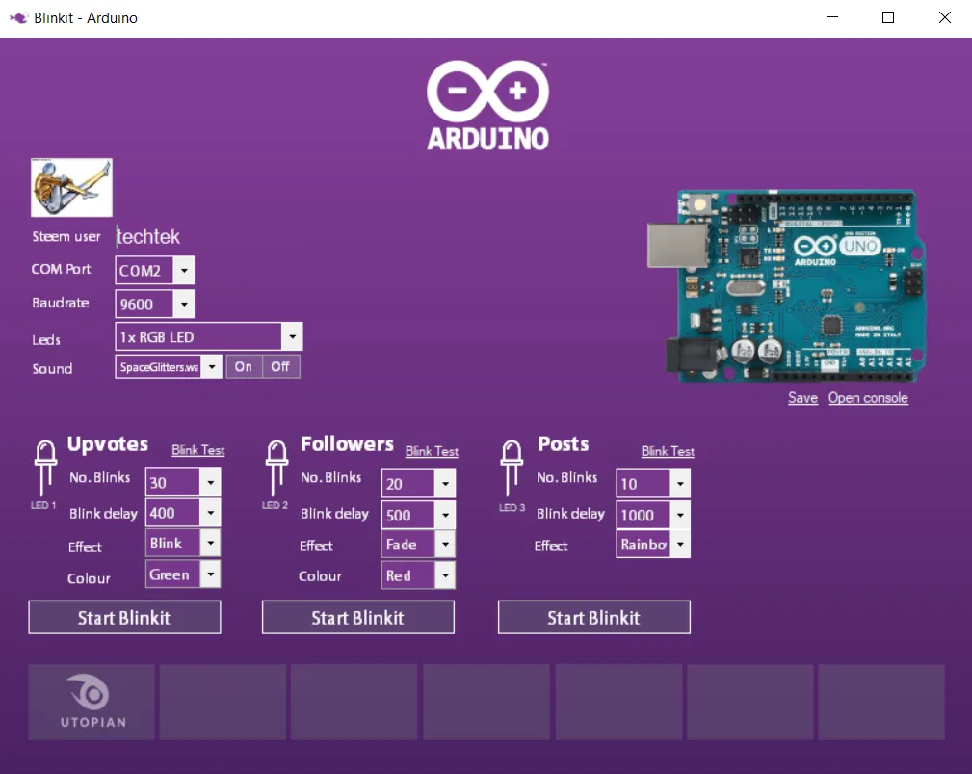Viewport: 972px width, 774px height.
Task: Open Posts Blink delay dropdown showing 1000
Action: (653, 515)
